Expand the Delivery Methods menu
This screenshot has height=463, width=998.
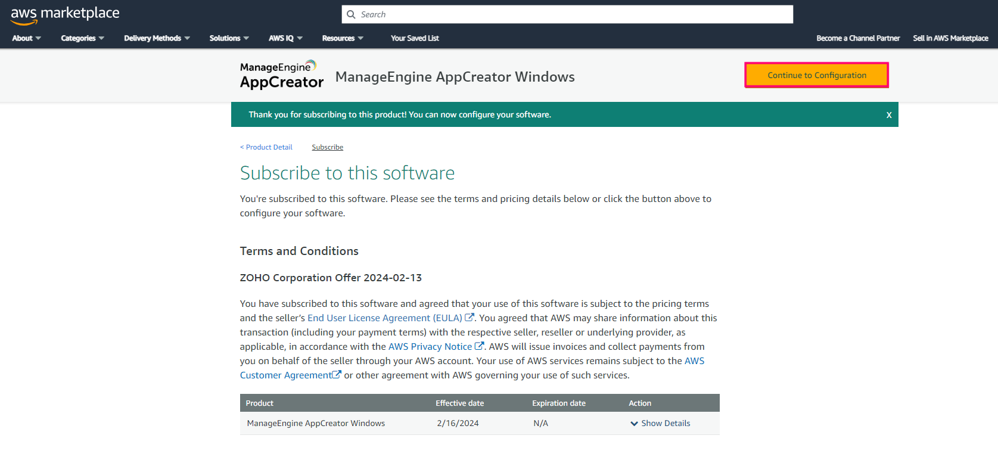point(157,38)
